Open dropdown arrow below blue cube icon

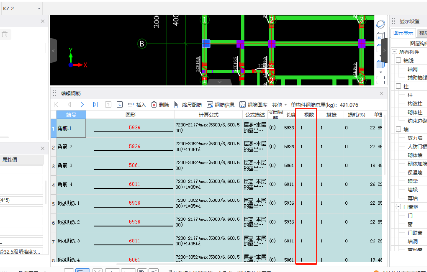tap(381, 72)
